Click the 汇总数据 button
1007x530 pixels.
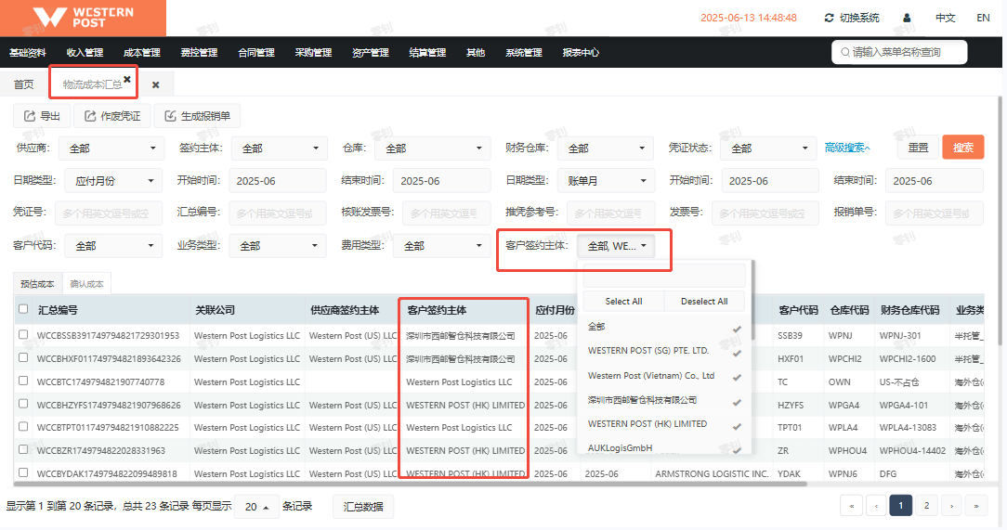[363, 506]
